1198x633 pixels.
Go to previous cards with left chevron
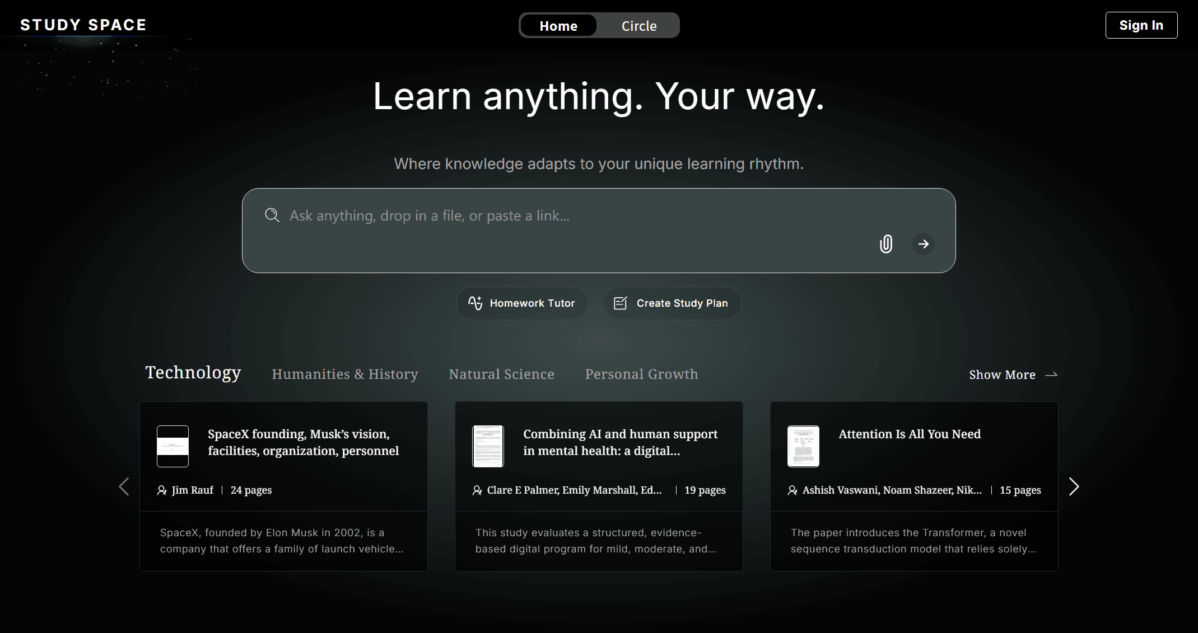(124, 486)
